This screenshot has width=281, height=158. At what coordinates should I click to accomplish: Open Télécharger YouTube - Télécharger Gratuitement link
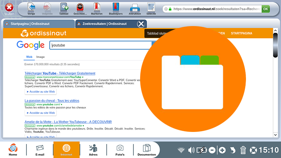(x=60, y=73)
